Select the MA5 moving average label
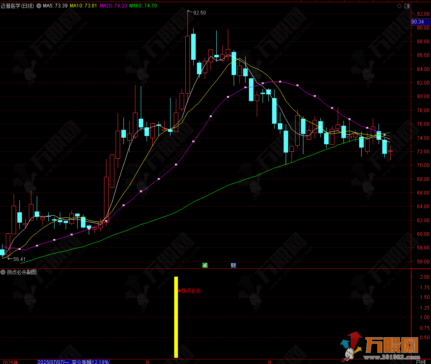This screenshot has width=431, height=364. [55, 6]
